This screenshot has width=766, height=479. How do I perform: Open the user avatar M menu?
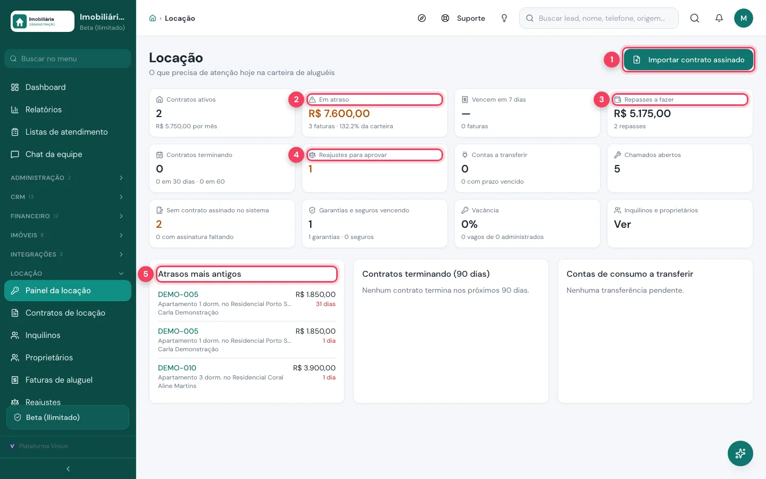[x=744, y=18]
